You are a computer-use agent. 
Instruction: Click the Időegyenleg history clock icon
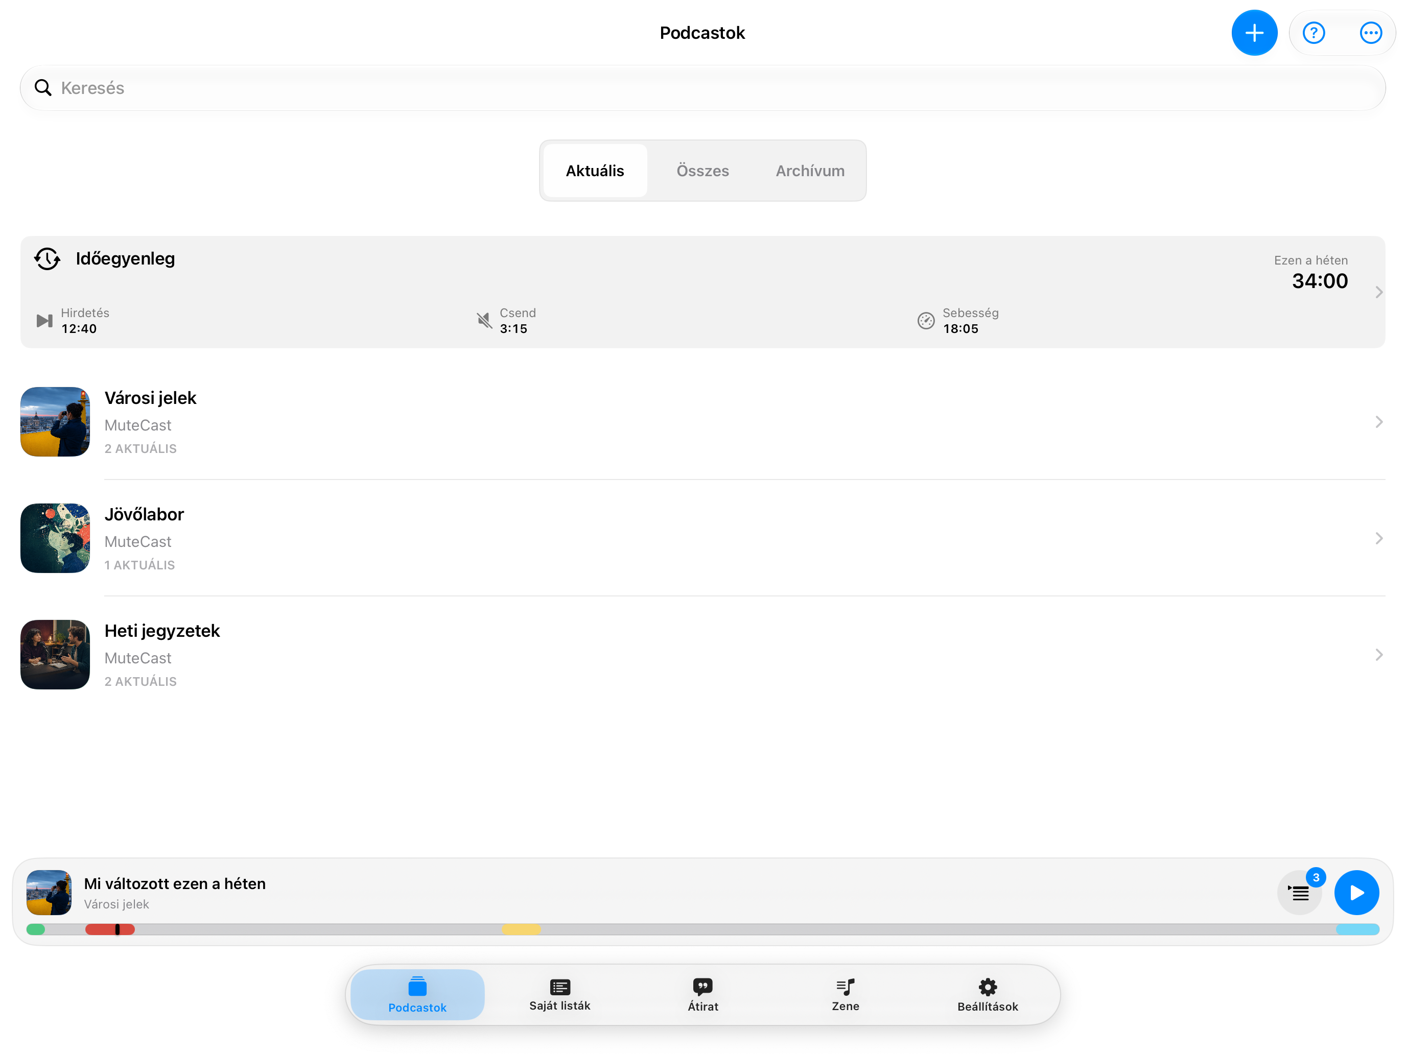[x=47, y=258]
